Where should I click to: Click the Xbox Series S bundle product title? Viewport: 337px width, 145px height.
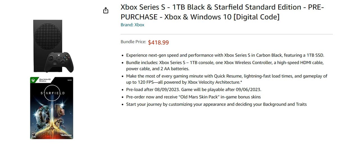tap(222, 12)
